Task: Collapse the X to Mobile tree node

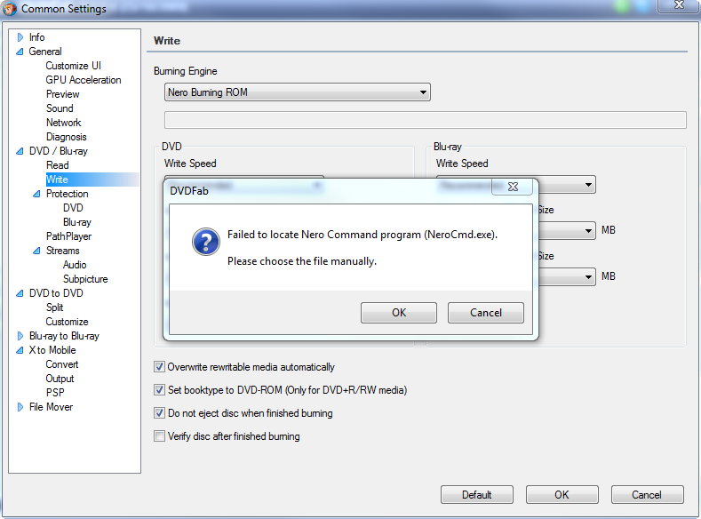Action: pos(20,350)
